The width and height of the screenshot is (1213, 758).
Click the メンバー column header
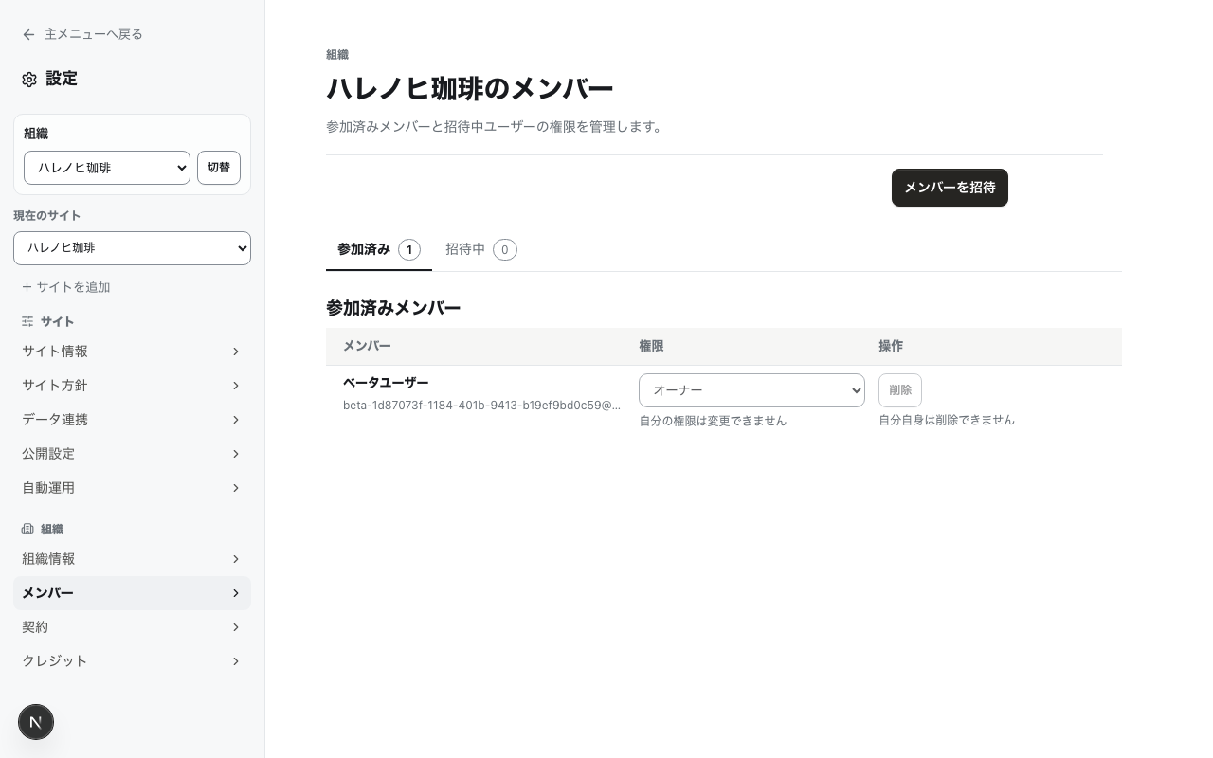point(367,347)
